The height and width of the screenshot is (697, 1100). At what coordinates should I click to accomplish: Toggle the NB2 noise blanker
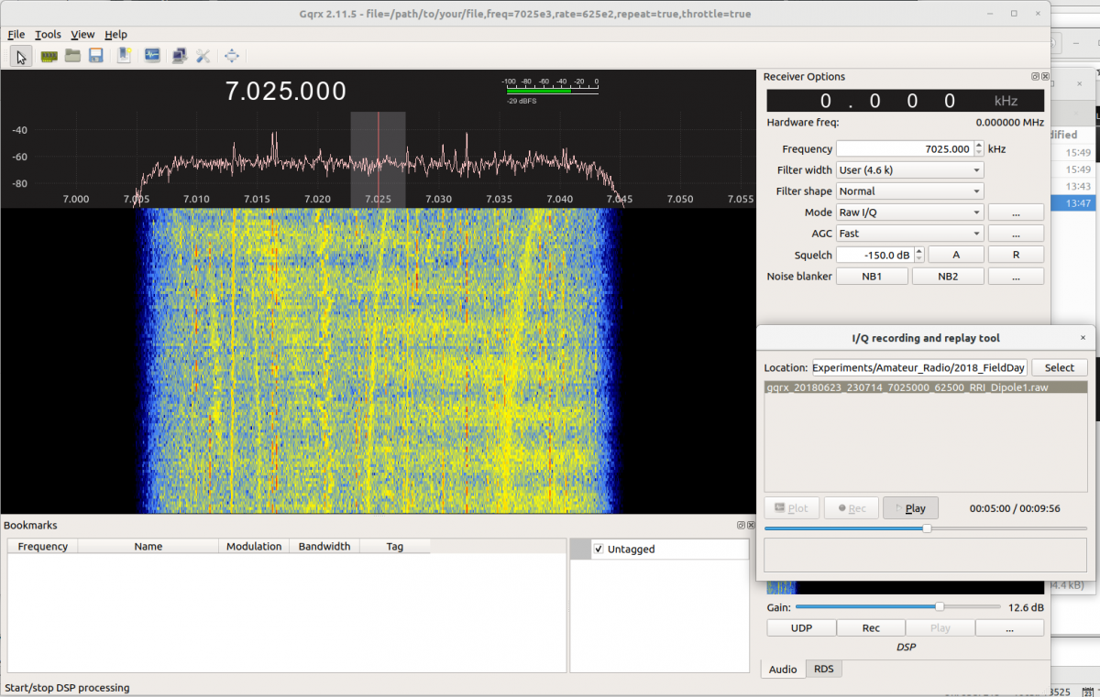(948, 276)
